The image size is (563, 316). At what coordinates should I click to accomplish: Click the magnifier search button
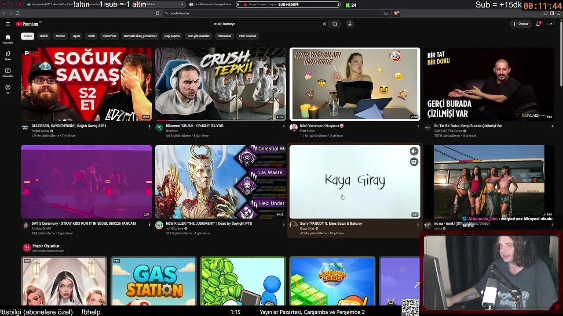(335, 24)
